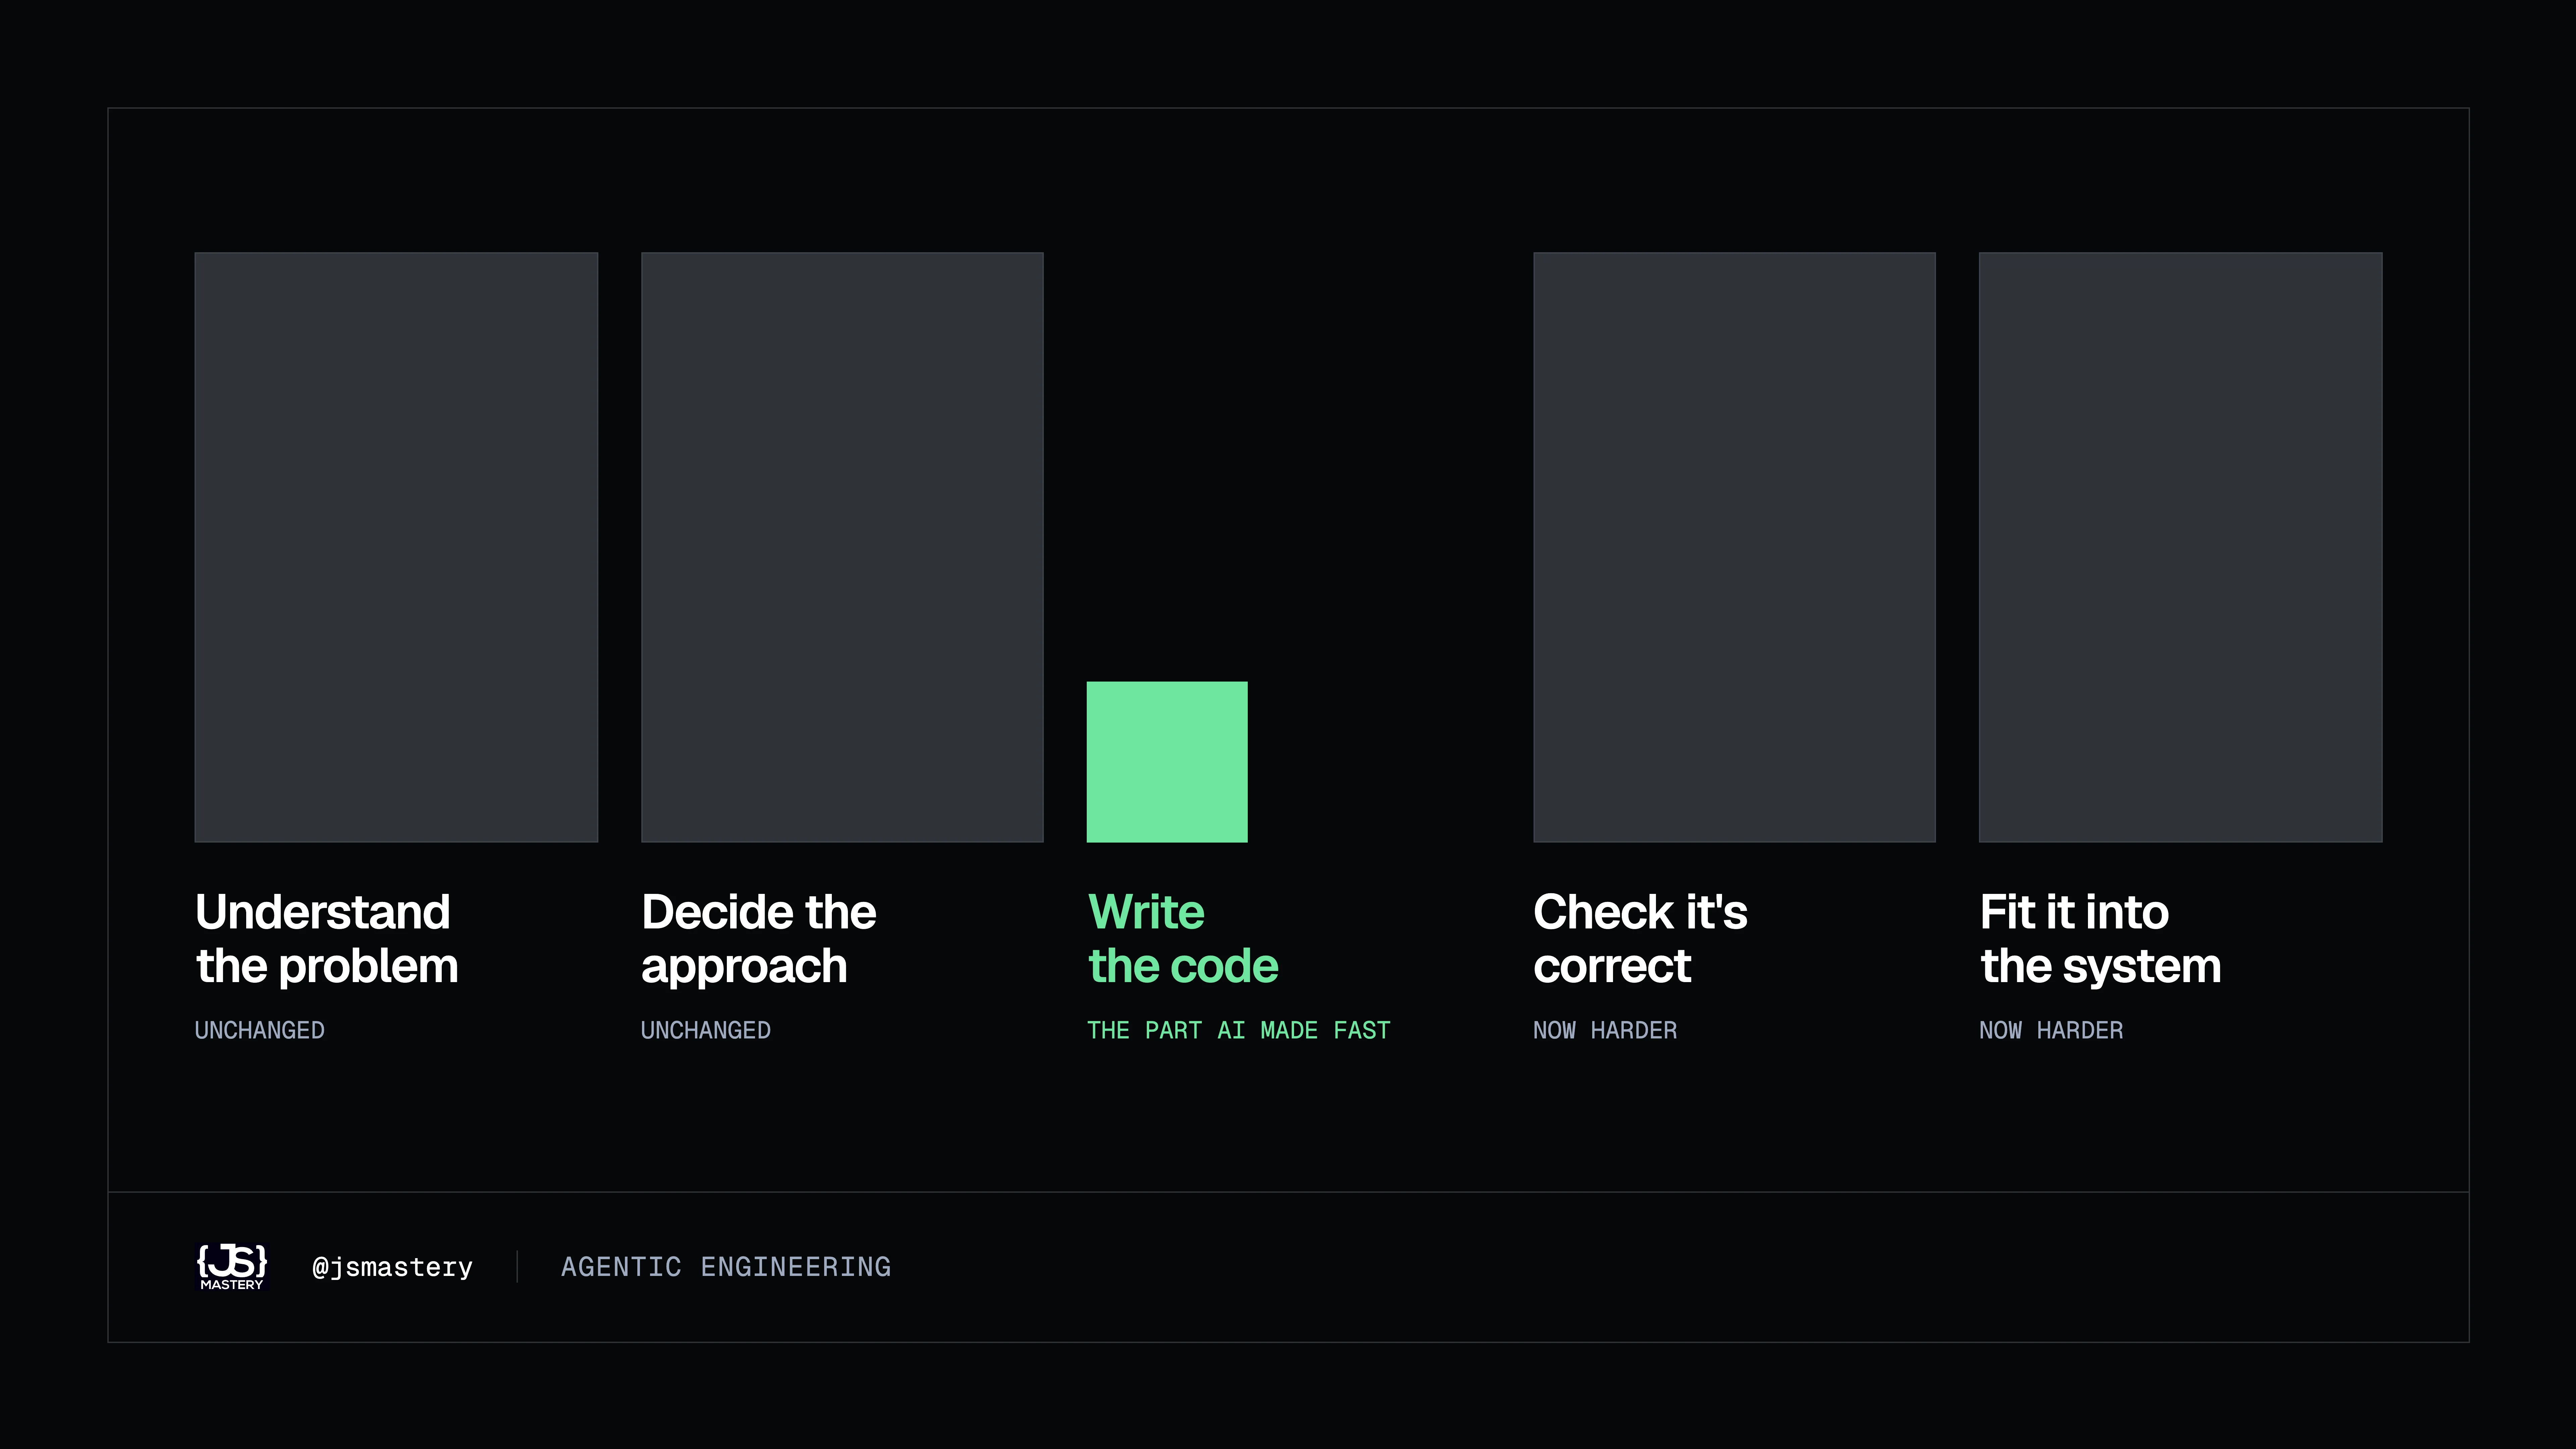This screenshot has height=1449, width=2576.
Task: Click UNCHANGED under Decide the approach
Action: coord(706,1030)
